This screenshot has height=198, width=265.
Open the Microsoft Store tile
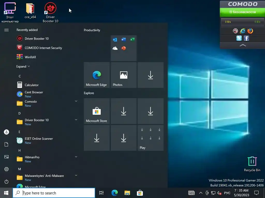pyautogui.click(x=97, y=111)
